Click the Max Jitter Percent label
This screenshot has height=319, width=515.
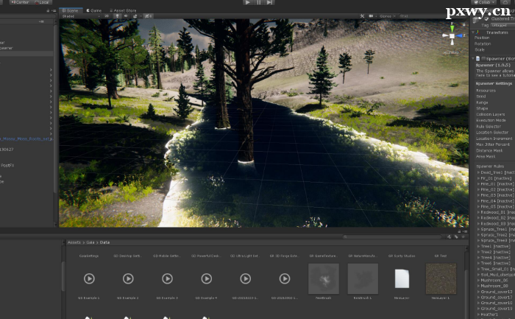(x=493, y=144)
